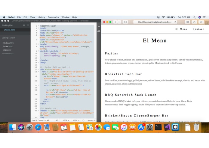
Task: Open the Working Files gear settings
Action: pos(24,25)
